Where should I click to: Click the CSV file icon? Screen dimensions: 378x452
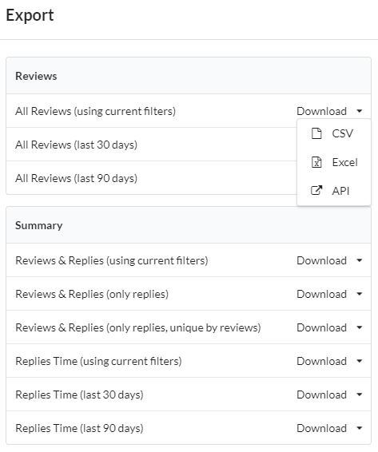pos(316,133)
